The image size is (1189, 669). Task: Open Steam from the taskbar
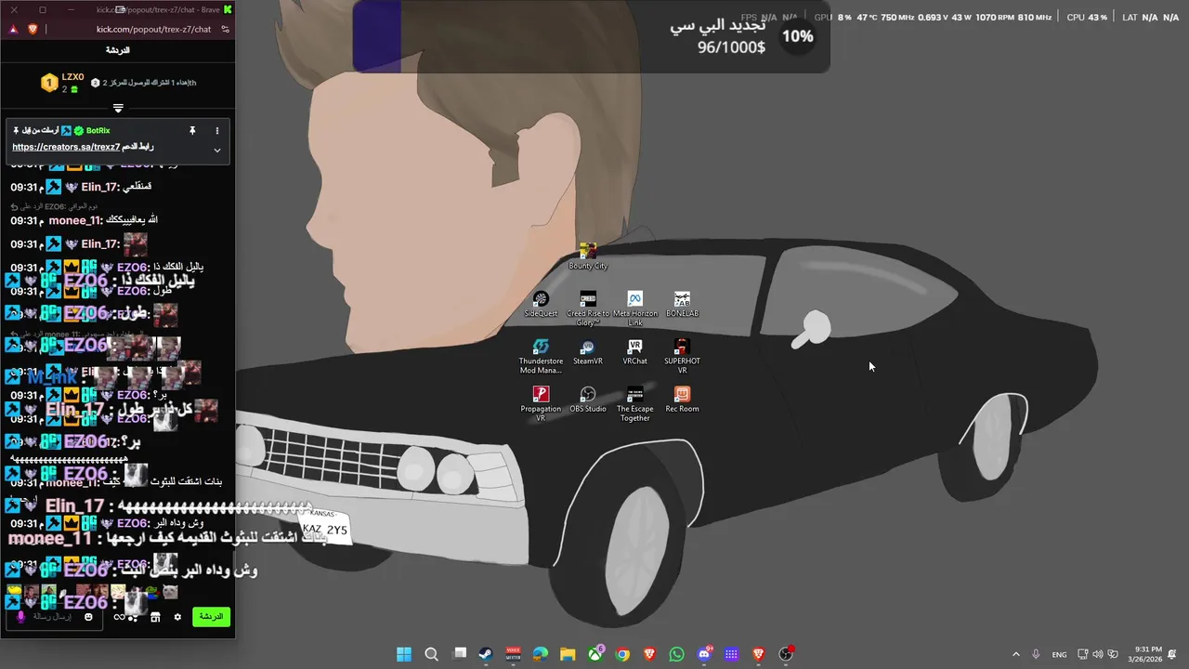pos(486,654)
